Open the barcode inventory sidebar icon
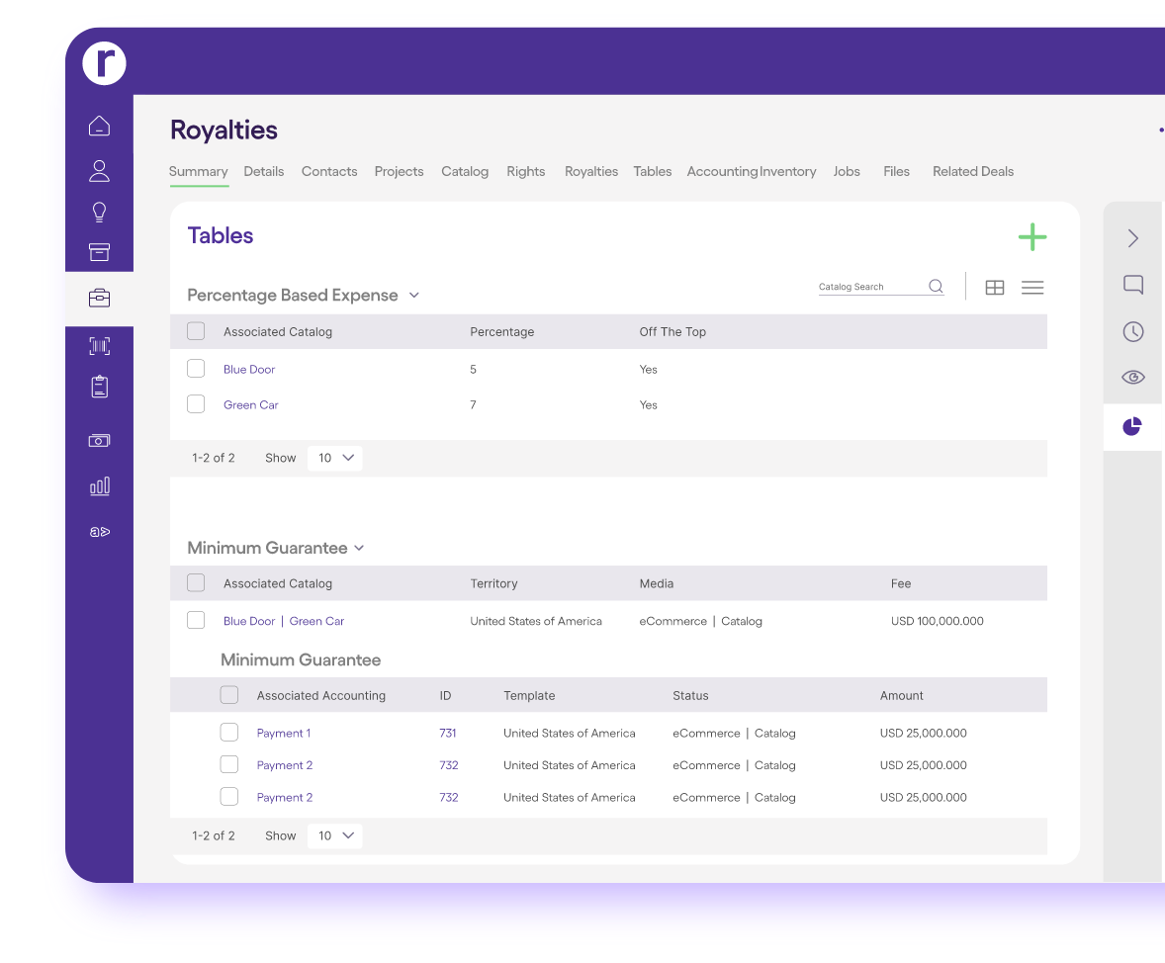The height and width of the screenshot is (963, 1165). point(99,345)
